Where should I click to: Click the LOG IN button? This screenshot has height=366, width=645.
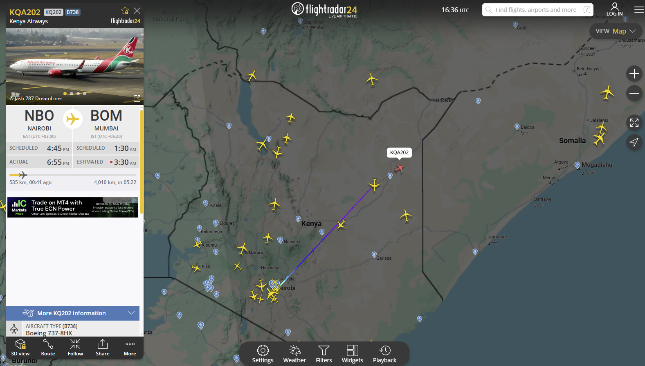click(614, 9)
